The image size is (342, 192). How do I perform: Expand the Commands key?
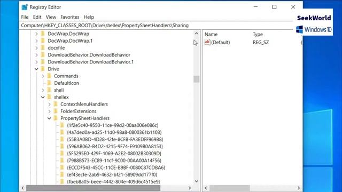click(43, 76)
